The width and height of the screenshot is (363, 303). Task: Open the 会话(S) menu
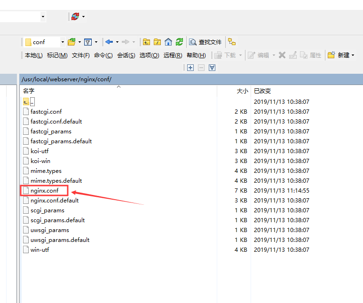point(126,55)
